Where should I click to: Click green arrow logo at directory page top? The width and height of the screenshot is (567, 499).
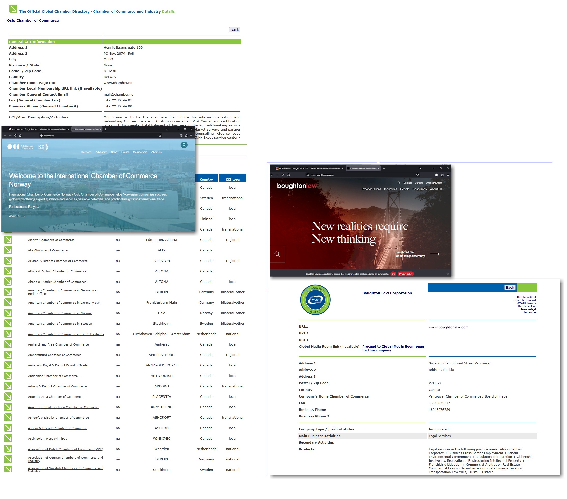[x=13, y=9]
